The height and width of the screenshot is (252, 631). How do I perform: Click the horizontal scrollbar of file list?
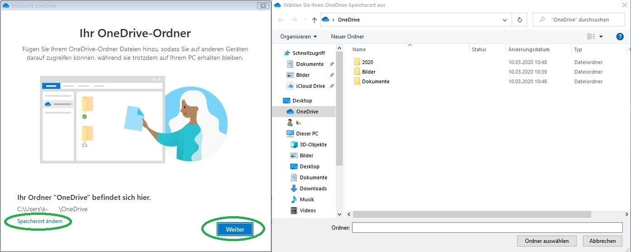coord(471,214)
